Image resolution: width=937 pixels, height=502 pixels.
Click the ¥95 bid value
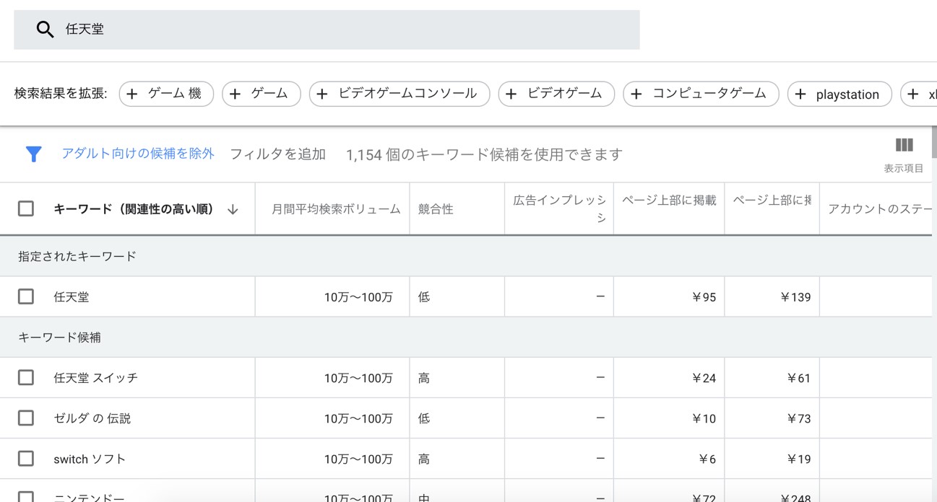click(703, 297)
